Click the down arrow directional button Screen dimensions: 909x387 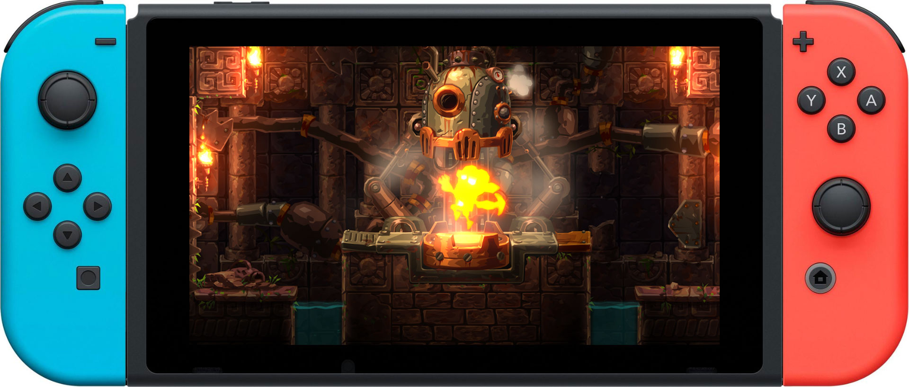67,235
